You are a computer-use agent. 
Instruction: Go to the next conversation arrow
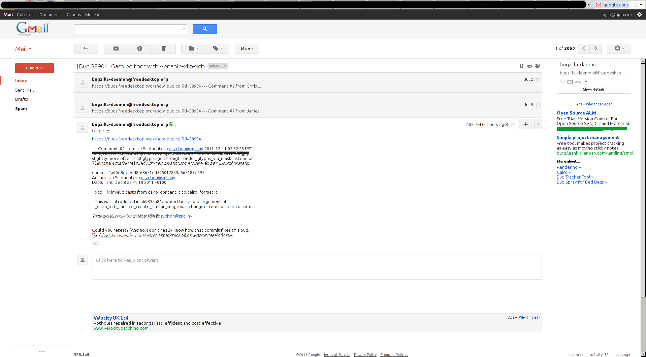point(595,48)
